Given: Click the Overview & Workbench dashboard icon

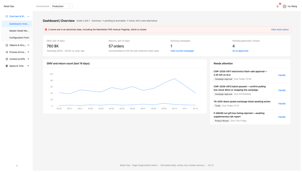Looking at the screenshot, I should tap(7, 16).
